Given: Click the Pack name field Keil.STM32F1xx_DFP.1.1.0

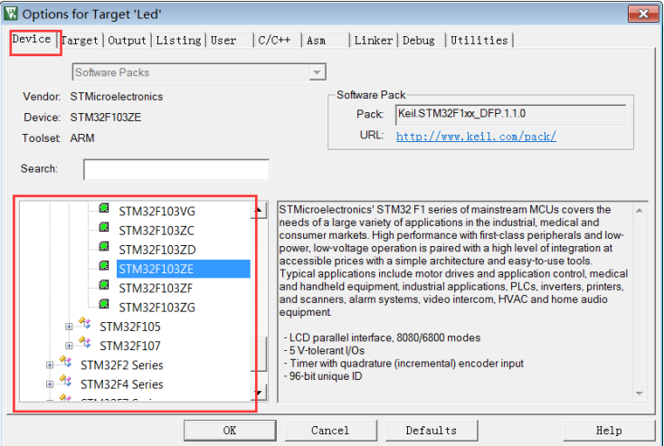Looking at the screenshot, I should coord(510,115).
